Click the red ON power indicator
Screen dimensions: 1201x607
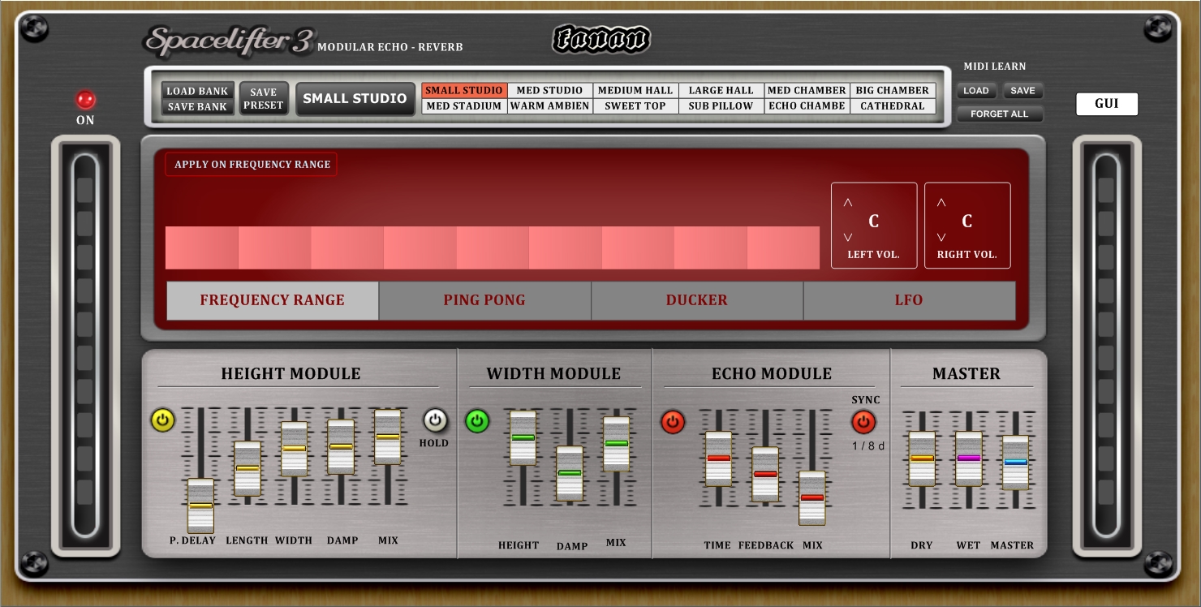pos(85,99)
